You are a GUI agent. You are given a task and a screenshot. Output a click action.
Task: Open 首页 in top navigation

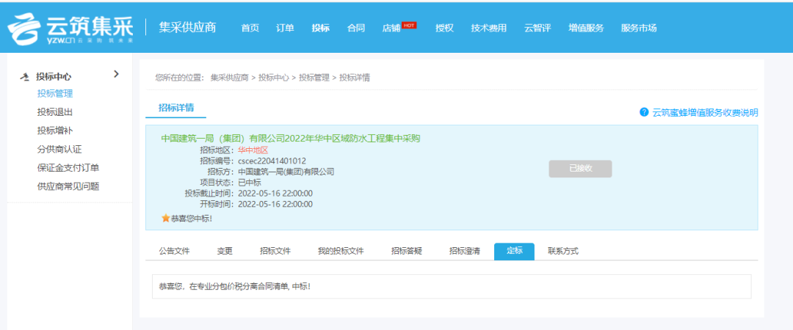(250, 29)
